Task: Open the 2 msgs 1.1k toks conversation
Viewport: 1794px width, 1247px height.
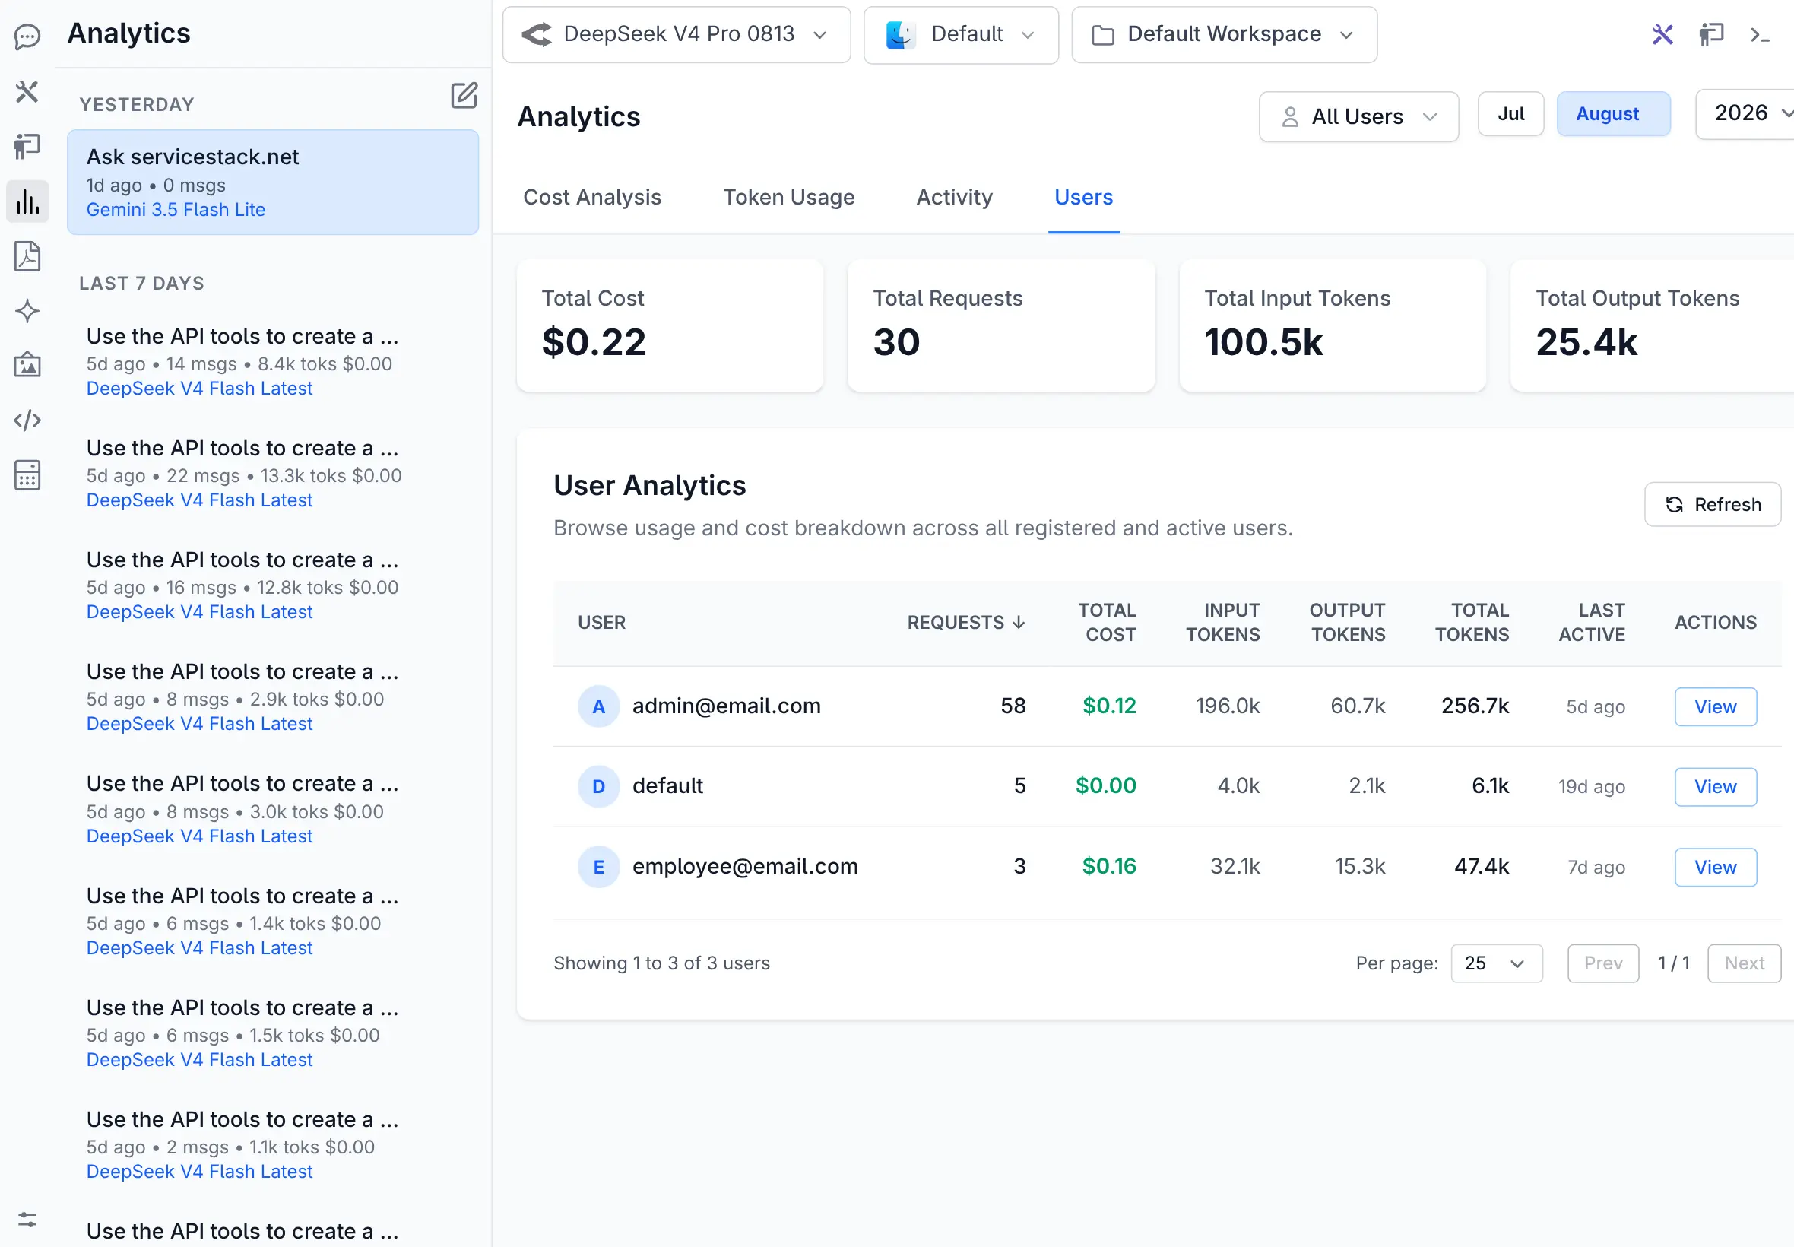Action: click(x=273, y=1144)
